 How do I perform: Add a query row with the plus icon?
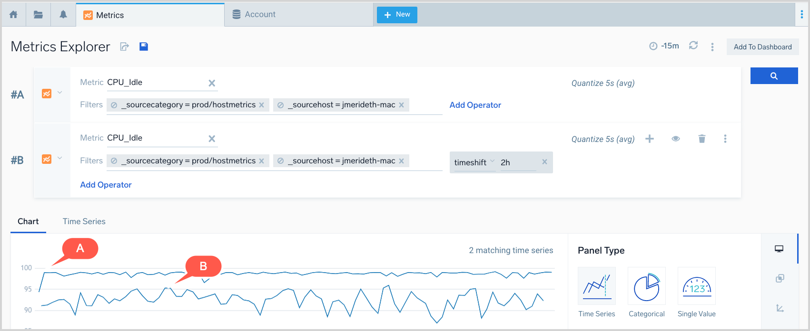[650, 139]
